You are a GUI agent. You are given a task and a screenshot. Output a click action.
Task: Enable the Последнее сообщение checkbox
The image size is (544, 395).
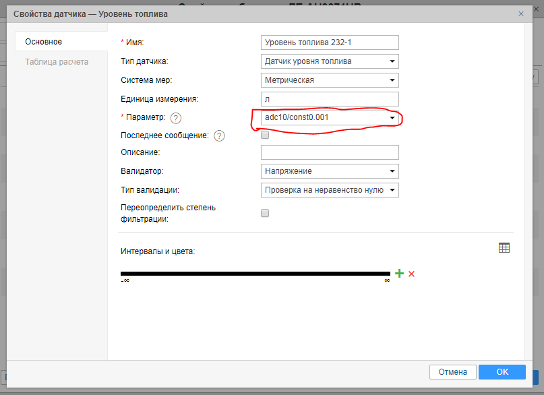point(265,135)
